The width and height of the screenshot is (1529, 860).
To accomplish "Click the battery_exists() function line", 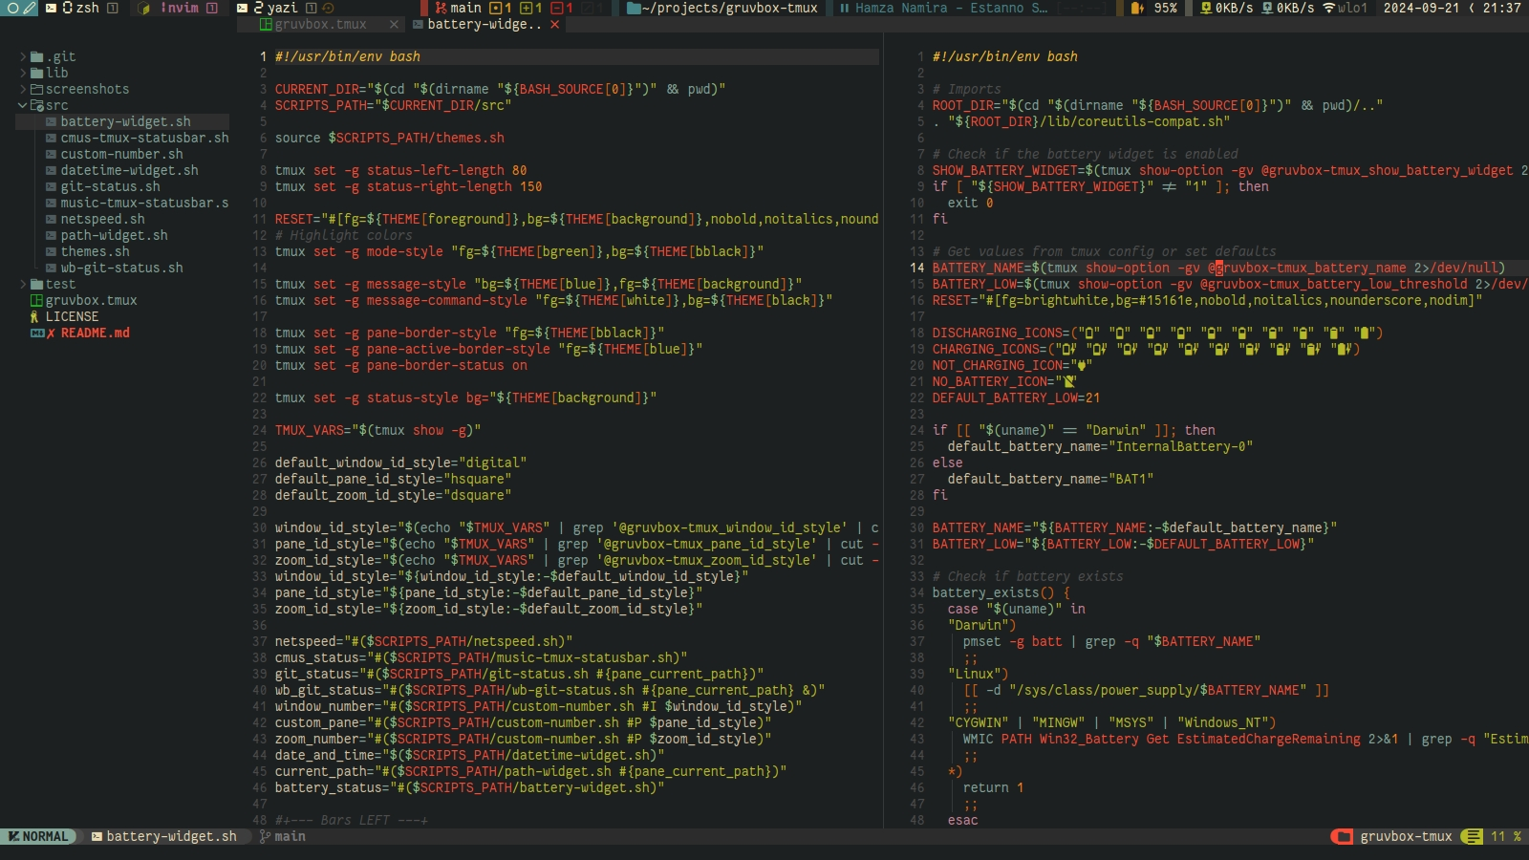I will click(x=1001, y=592).
